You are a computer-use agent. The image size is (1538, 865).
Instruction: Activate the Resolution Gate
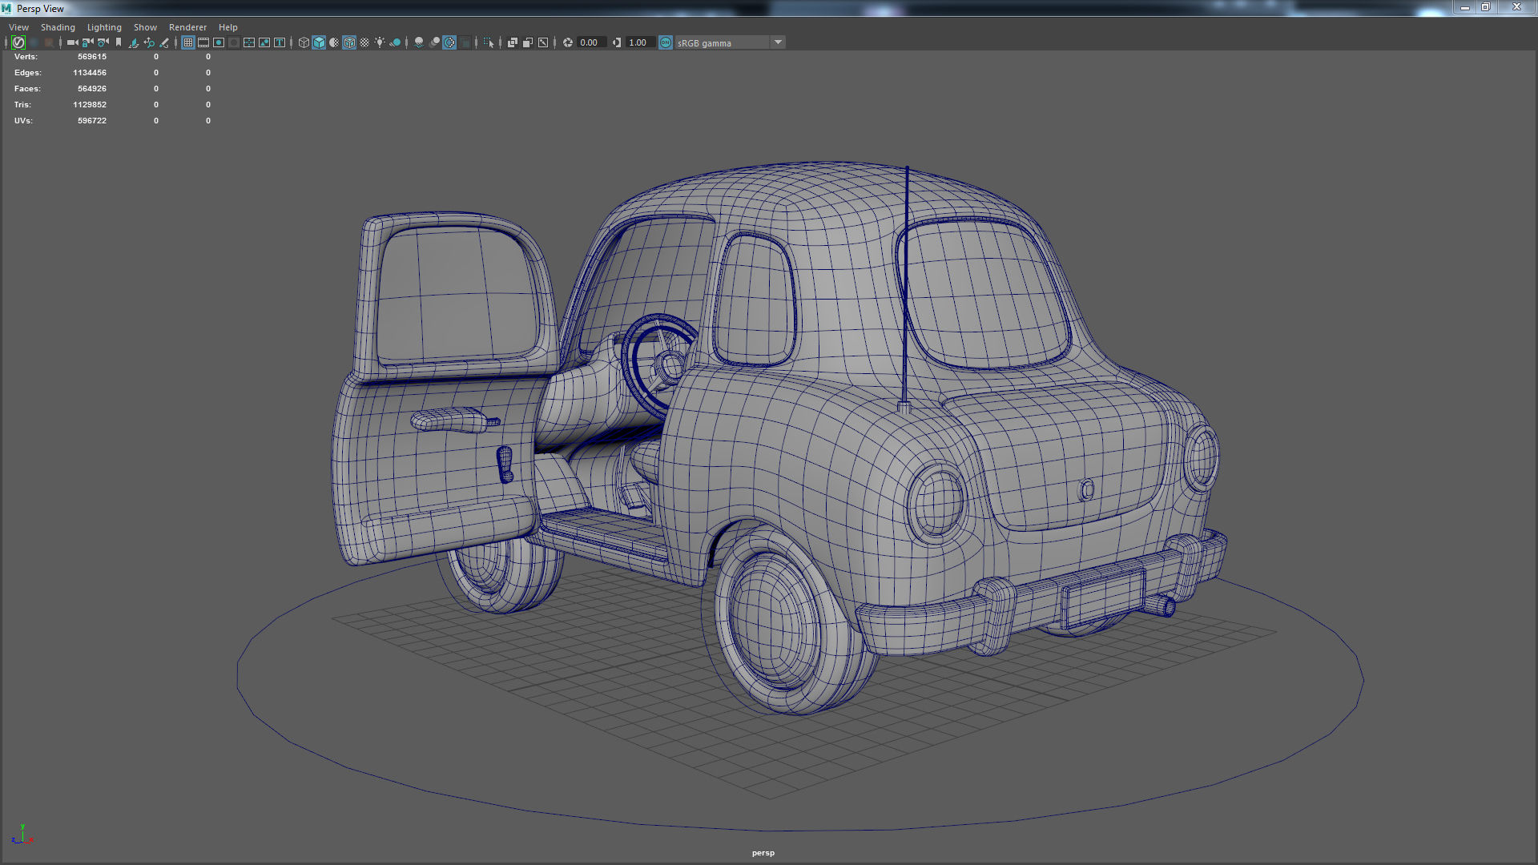(219, 42)
